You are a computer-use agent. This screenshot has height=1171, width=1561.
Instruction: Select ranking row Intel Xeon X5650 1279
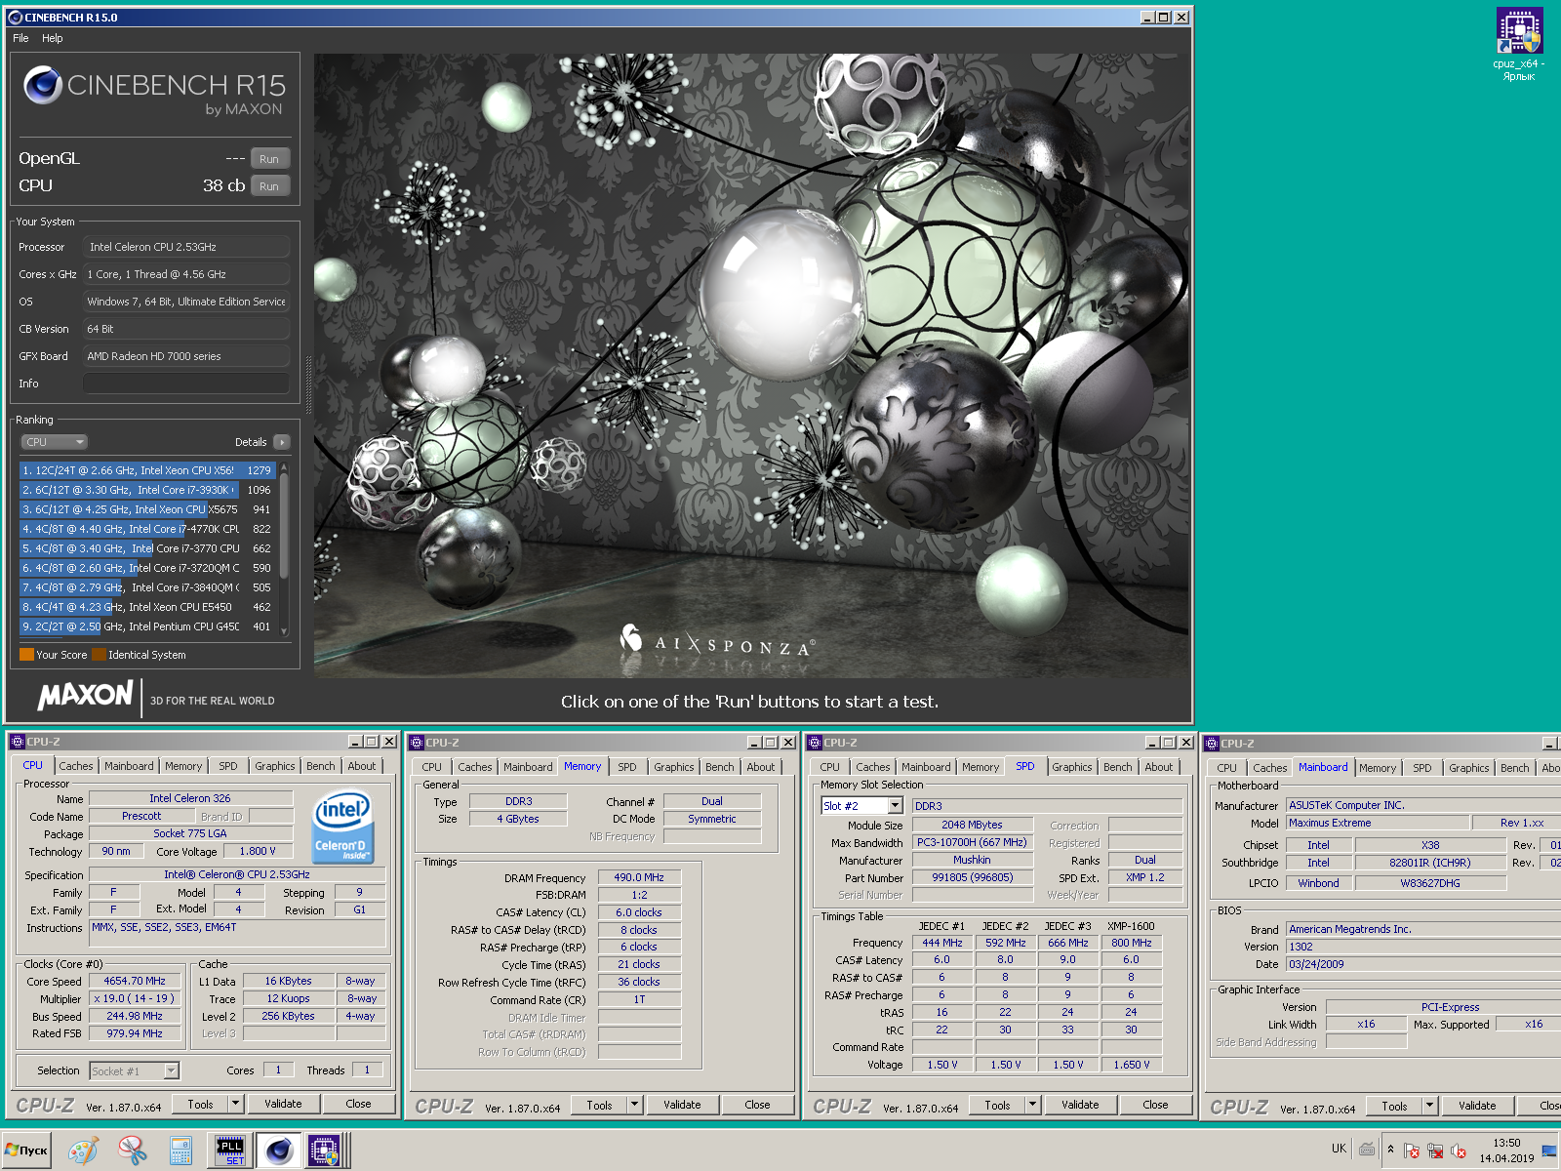point(148,470)
